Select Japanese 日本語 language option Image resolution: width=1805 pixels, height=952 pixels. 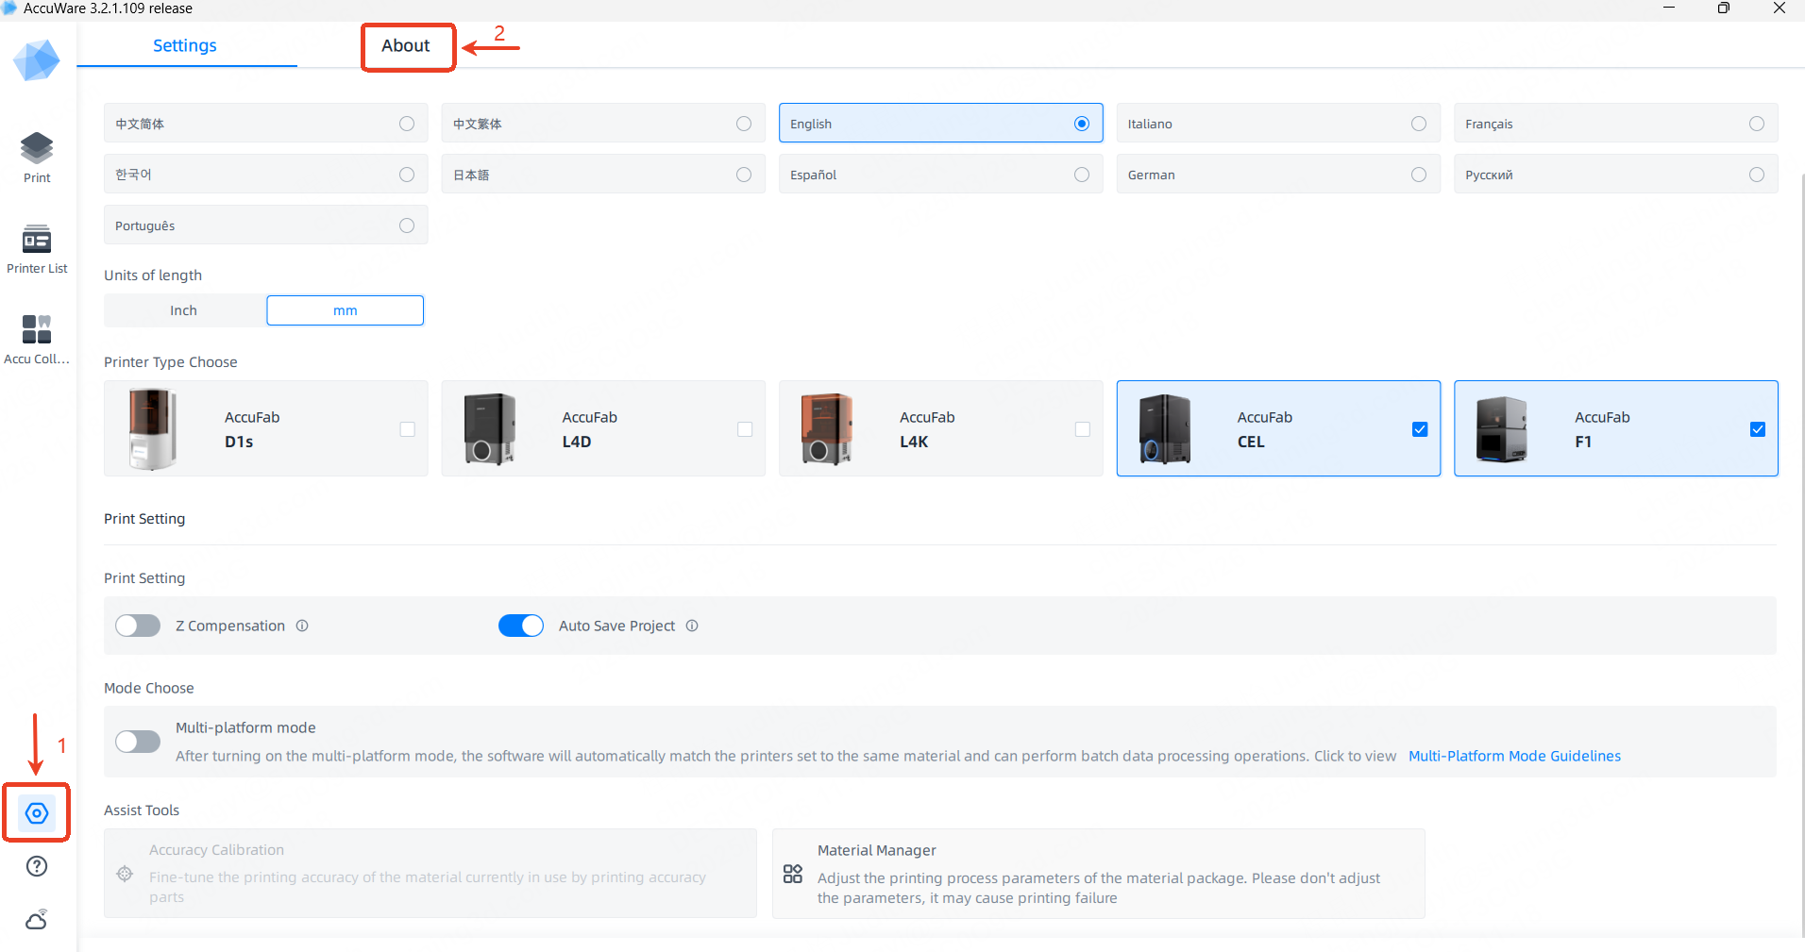[603, 175]
